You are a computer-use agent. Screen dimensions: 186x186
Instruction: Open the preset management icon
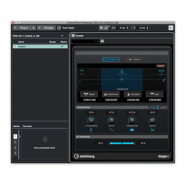[x=98, y=41]
